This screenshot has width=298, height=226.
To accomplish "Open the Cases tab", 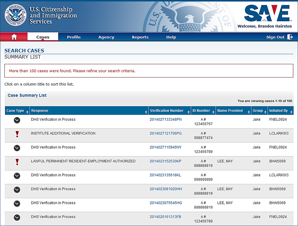I will click(43, 37).
